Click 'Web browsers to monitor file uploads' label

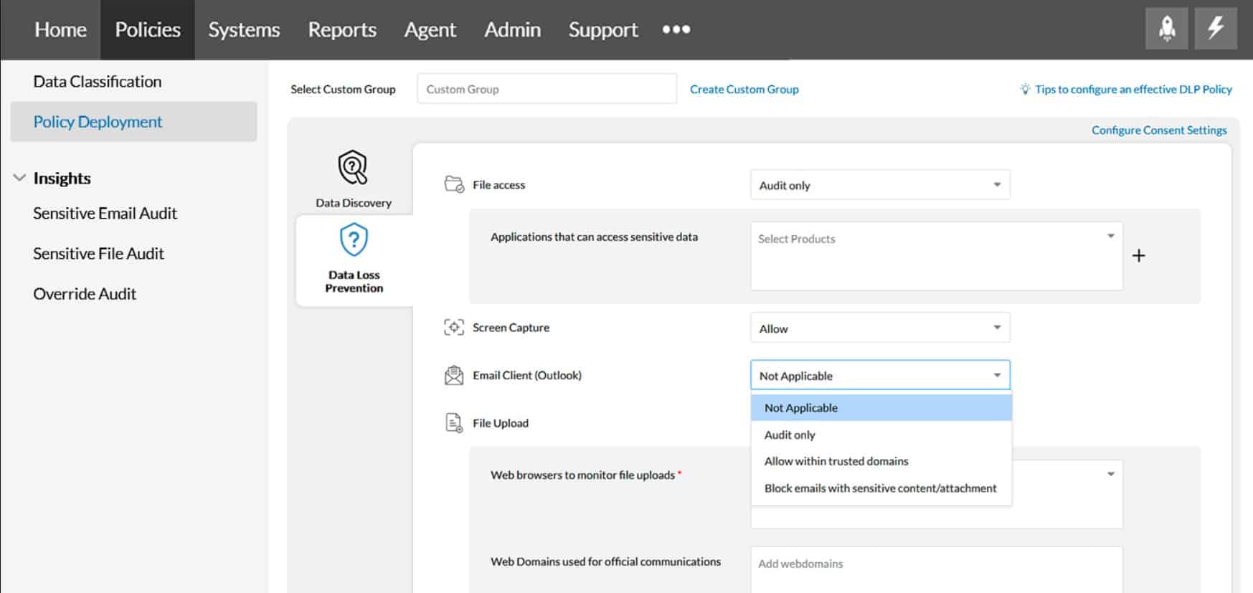[x=582, y=475]
